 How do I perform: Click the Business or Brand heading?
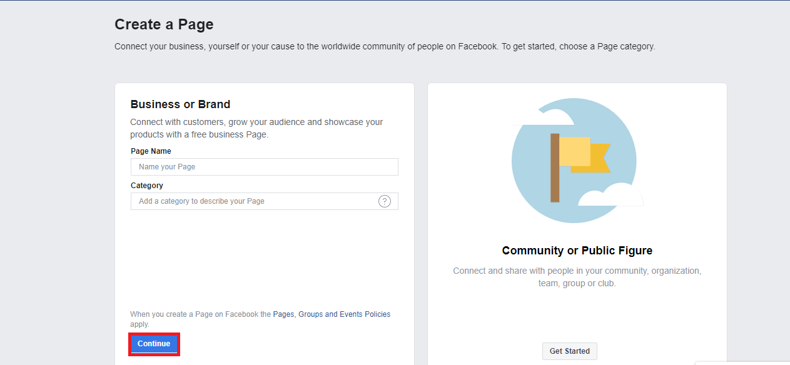click(180, 104)
